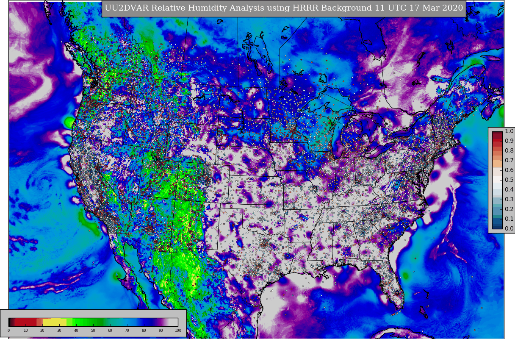Viewport: 515px width, 339px height.
Task: Select the green segment of horizontal humidity colorbar
Action: pos(87,322)
